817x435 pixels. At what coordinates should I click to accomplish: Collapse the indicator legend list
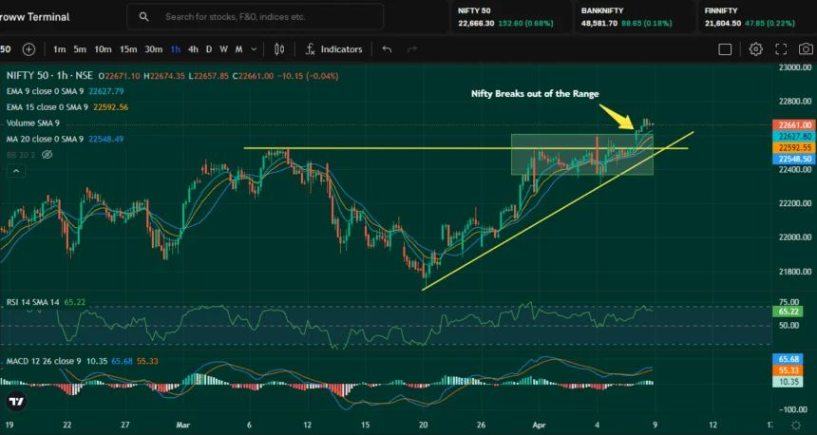pos(16,169)
